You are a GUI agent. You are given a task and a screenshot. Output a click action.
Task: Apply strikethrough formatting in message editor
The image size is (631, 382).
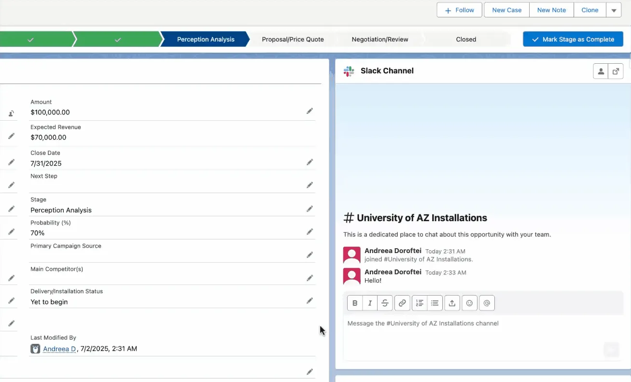[385, 303]
